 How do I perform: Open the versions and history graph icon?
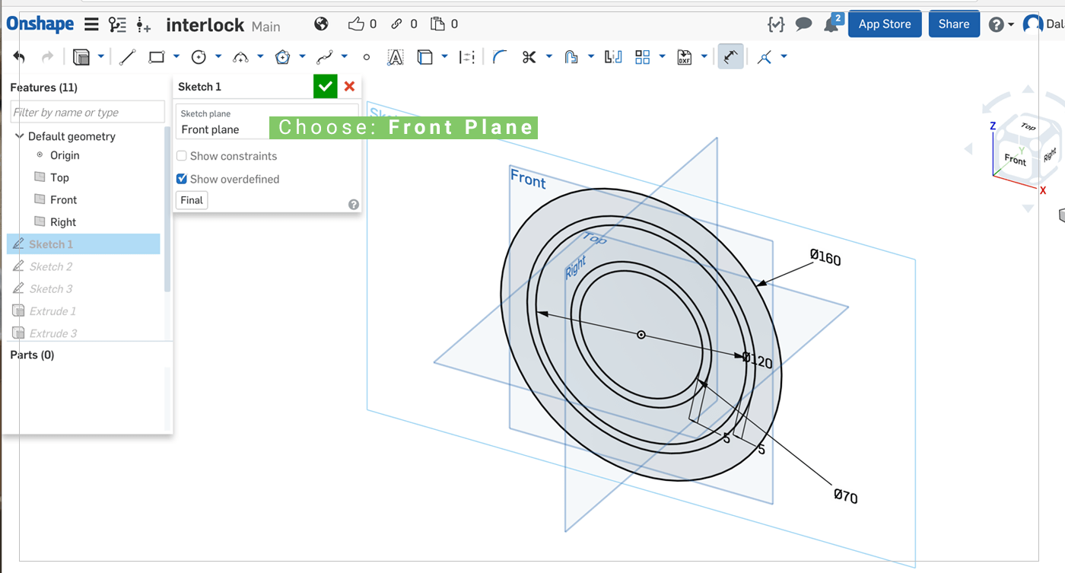pos(117,24)
